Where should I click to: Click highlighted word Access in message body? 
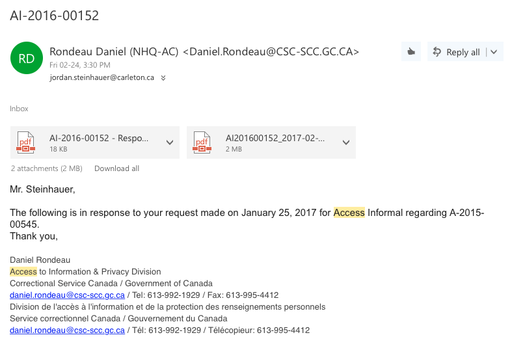point(349,213)
